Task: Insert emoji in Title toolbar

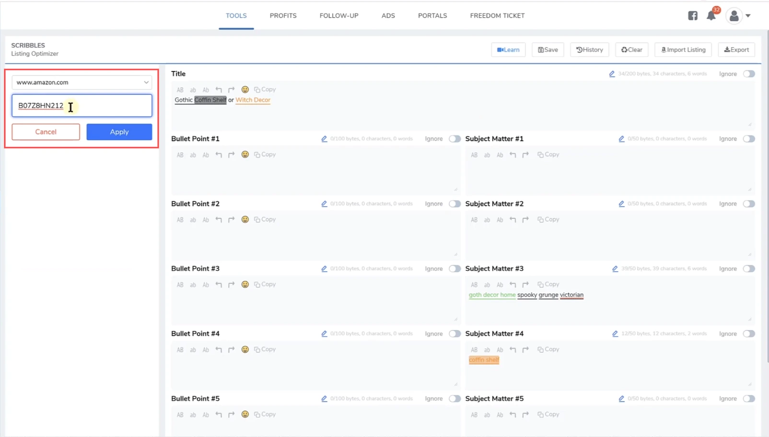Action: (x=245, y=90)
